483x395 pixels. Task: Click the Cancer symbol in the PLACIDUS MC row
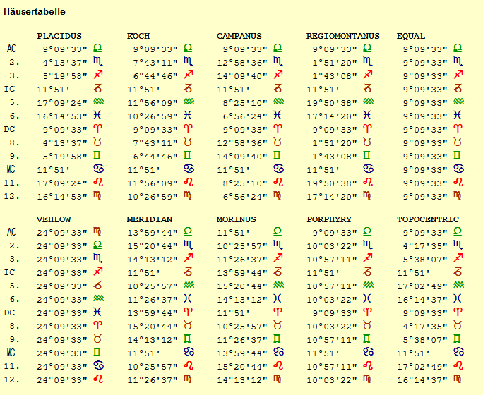pyautogui.click(x=99, y=169)
